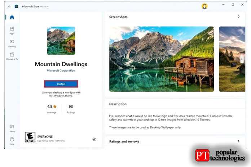Image resolution: width=251 pixels, height=167 pixels.
Task: Advance screenshots with the next arrow
Action: point(242,59)
